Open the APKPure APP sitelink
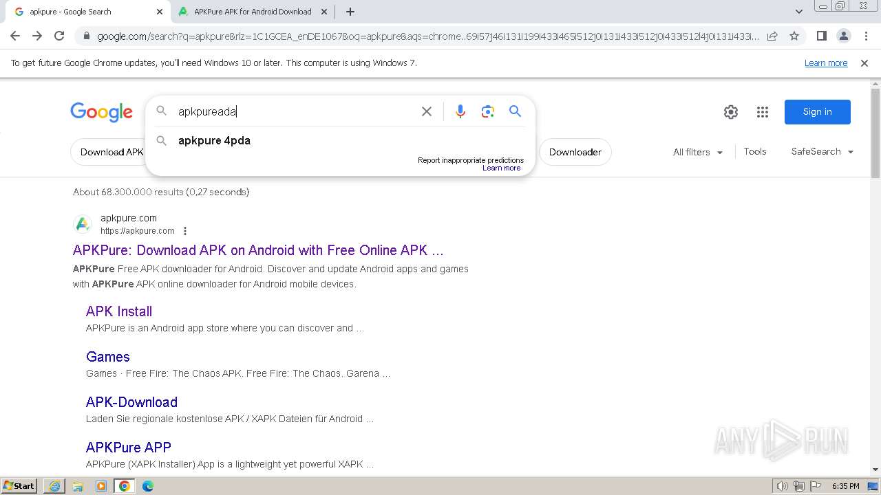The height and width of the screenshot is (495, 881). 129,448
